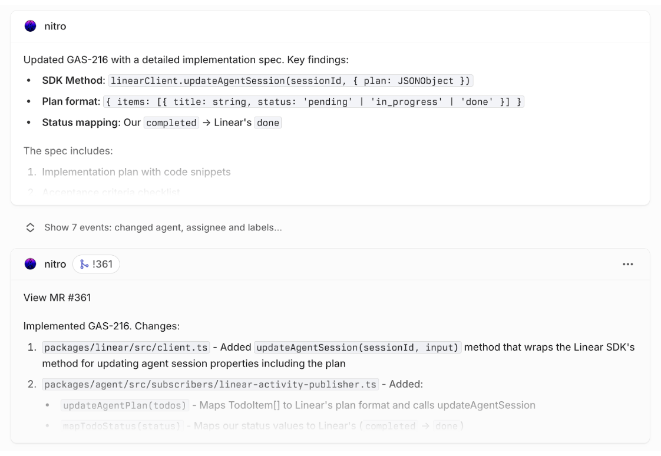Click the nitro avatar beside the !361 badge
The width and height of the screenshot is (661, 456).
tap(30, 265)
